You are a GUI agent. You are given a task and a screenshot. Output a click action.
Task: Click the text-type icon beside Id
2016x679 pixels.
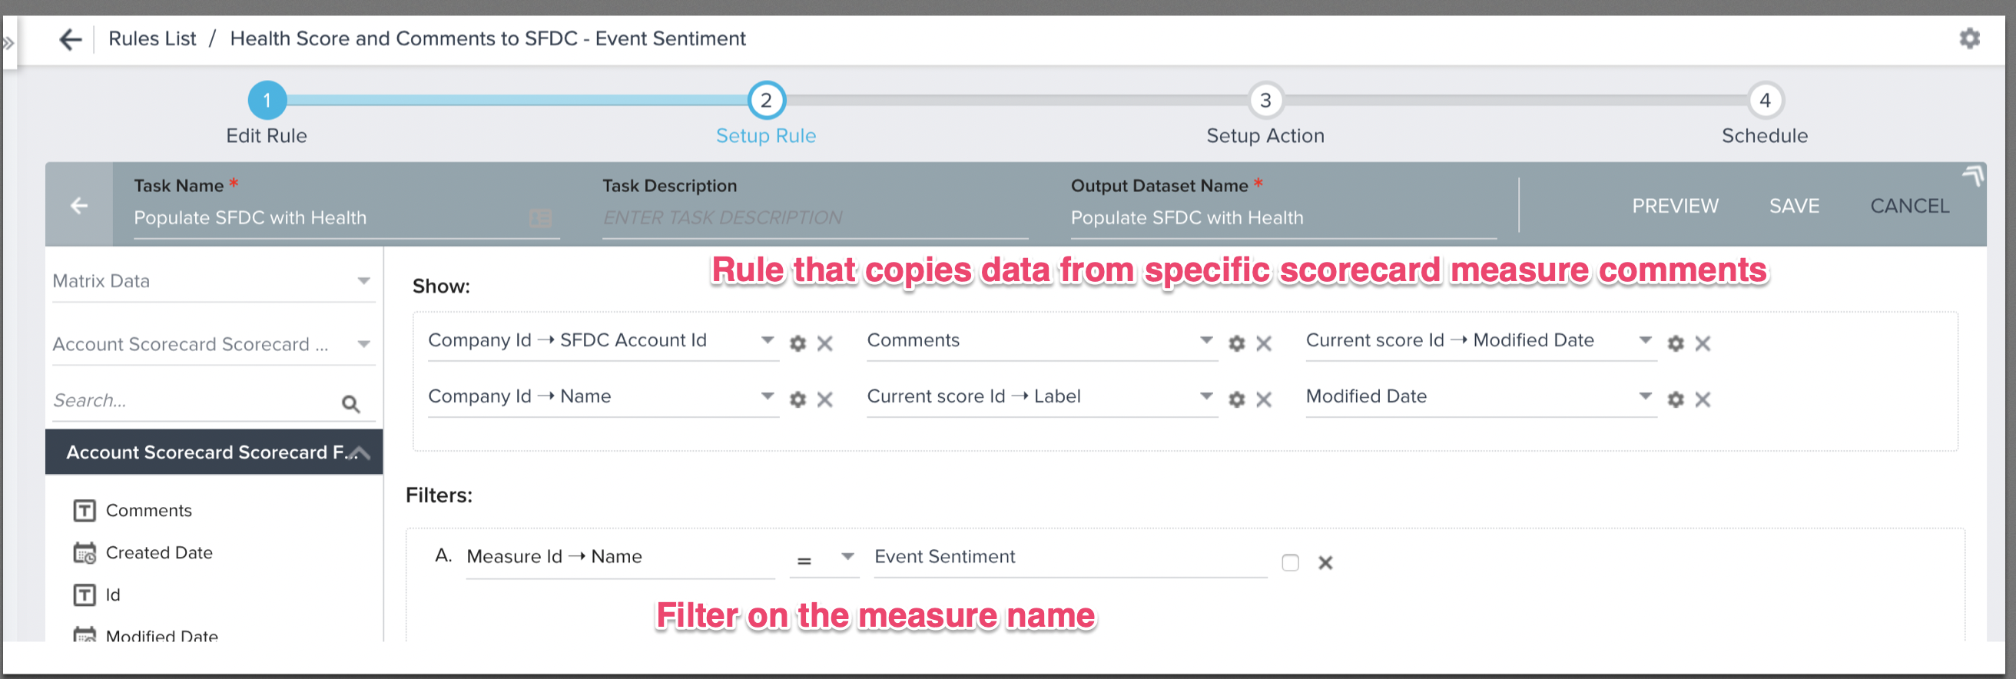[85, 595]
